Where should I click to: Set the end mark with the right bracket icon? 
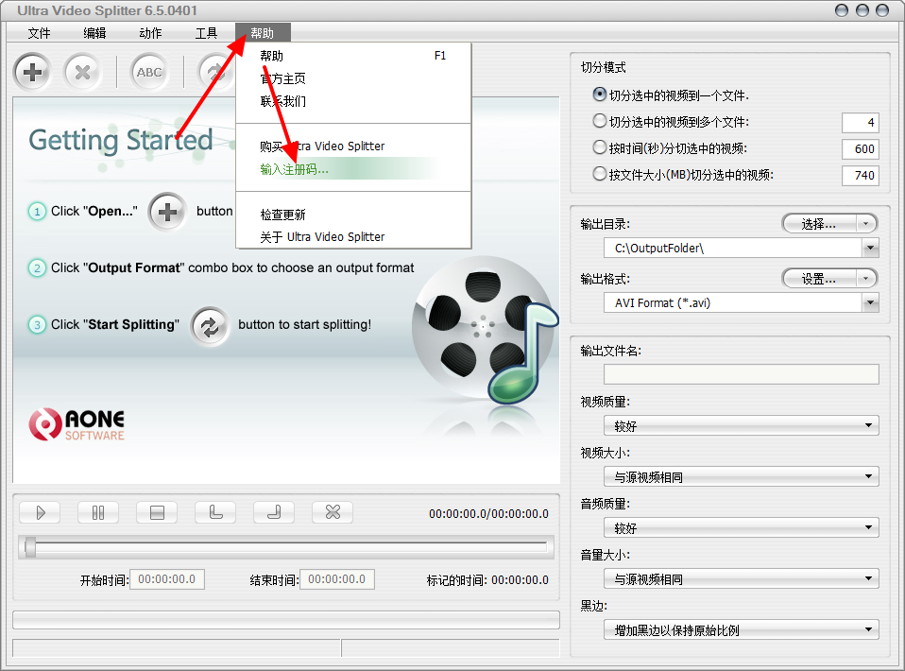pos(274,513)
